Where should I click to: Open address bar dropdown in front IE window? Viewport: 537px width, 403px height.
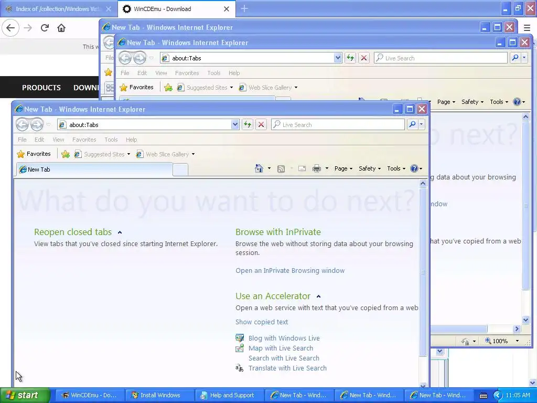pyautogui.click(x=235, y=125)
